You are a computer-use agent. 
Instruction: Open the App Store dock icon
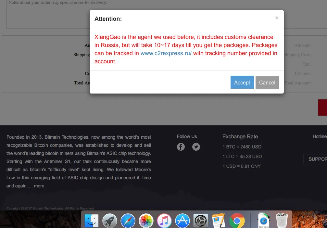point(182,221)
